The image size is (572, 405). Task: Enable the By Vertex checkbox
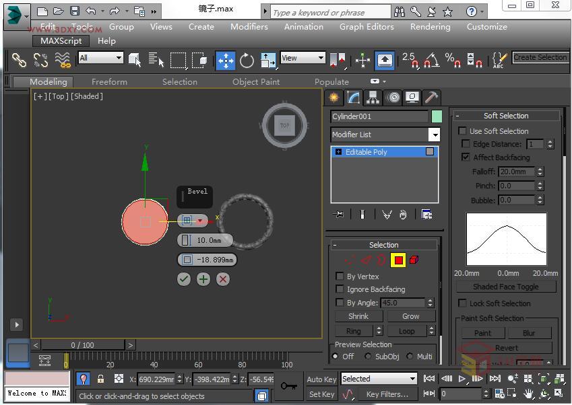click(x=340, y=277)
